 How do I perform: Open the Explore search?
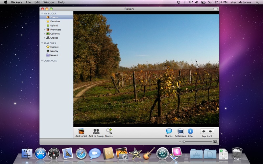click(x=54, y=47)
